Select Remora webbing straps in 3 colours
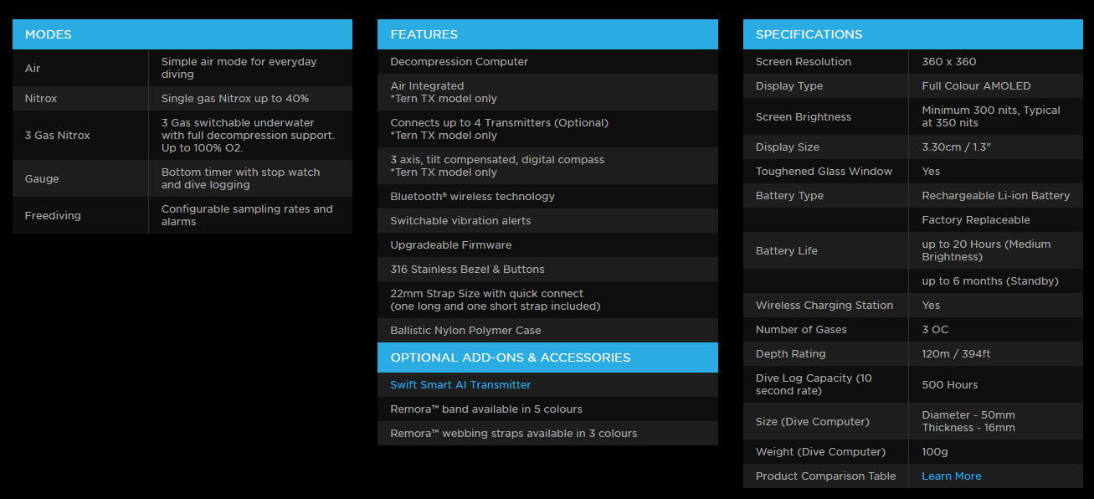The height and width of the screenshot is (499, 1094). pyautogui.click(x=513, y=434)
